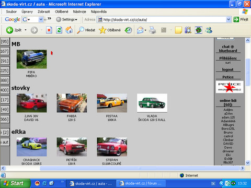Screen dimensions: 251x188
Task: Open online user DAVID profile
Action: [228, 144]
